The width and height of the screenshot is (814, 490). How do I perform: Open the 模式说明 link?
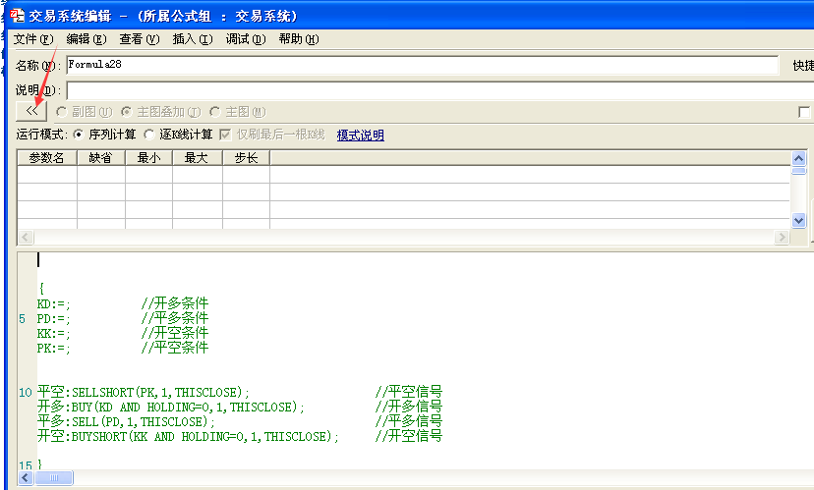click(x=360, y=135)
